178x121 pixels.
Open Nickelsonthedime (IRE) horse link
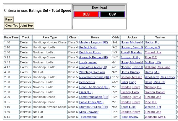coord(95,77)
